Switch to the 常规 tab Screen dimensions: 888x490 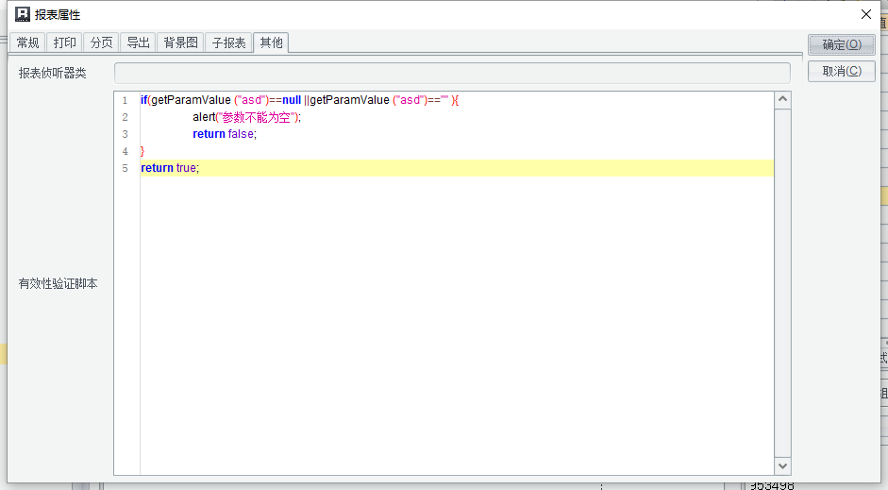point(28,42)
